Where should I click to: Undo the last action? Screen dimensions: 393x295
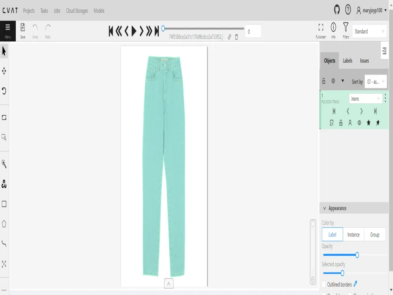35,31
